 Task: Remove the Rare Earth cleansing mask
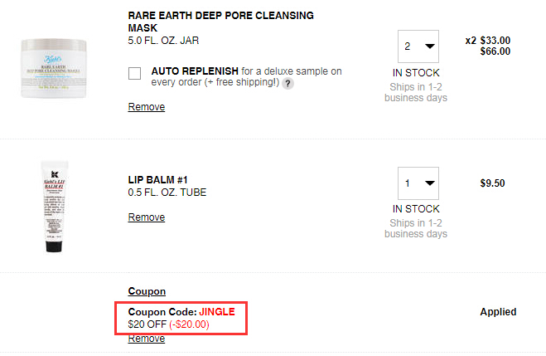click(x=147, y=107)
